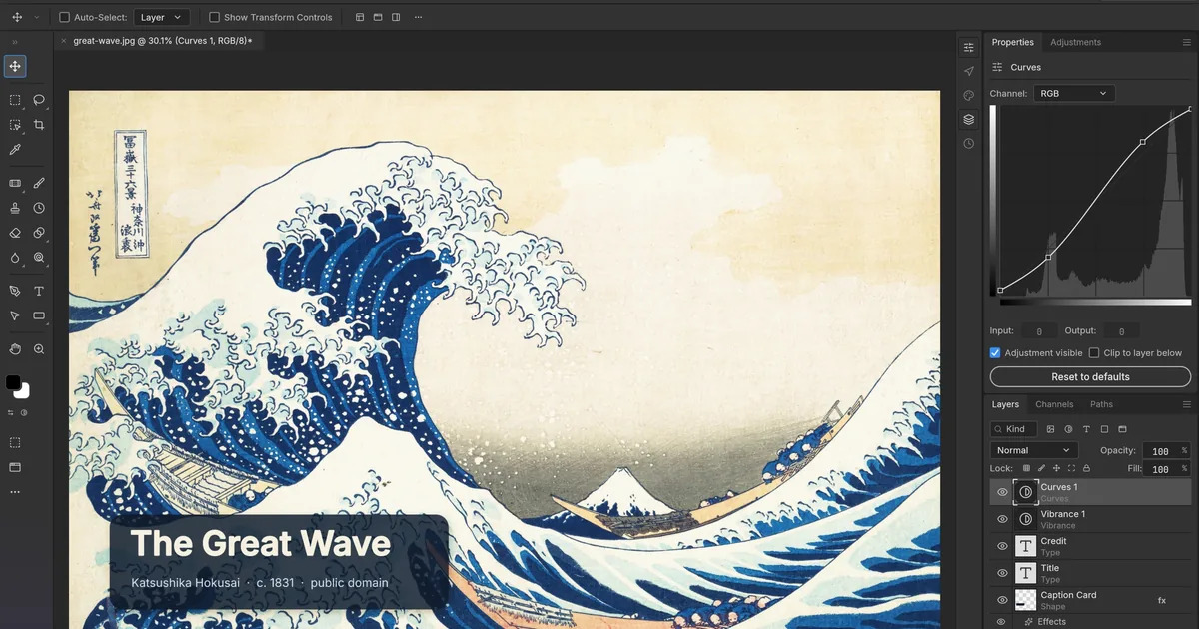Switch to the Adjustments tab
The image size is (1199, 629).
[1075, 42]
